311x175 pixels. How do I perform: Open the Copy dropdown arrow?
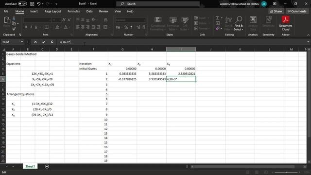tap(18, 24)
